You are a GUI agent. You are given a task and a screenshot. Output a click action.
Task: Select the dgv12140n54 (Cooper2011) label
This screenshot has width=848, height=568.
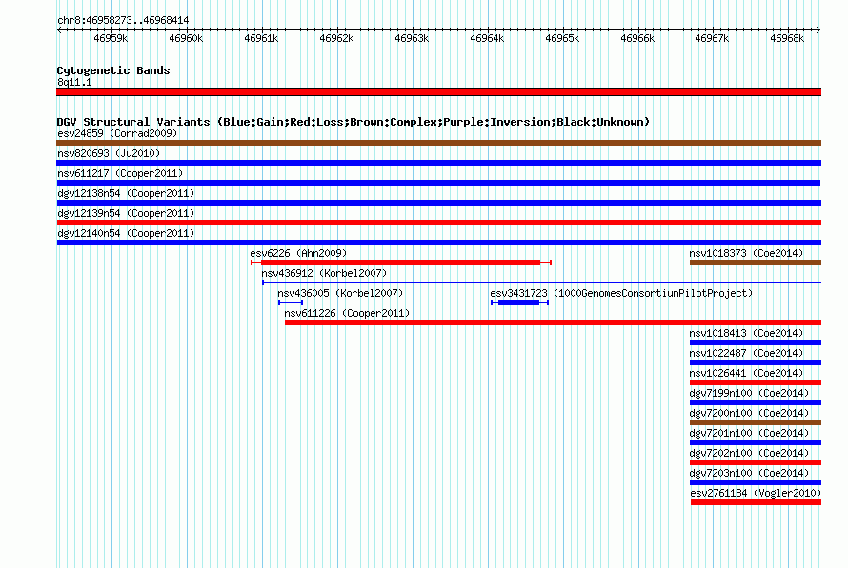(126, 233)
